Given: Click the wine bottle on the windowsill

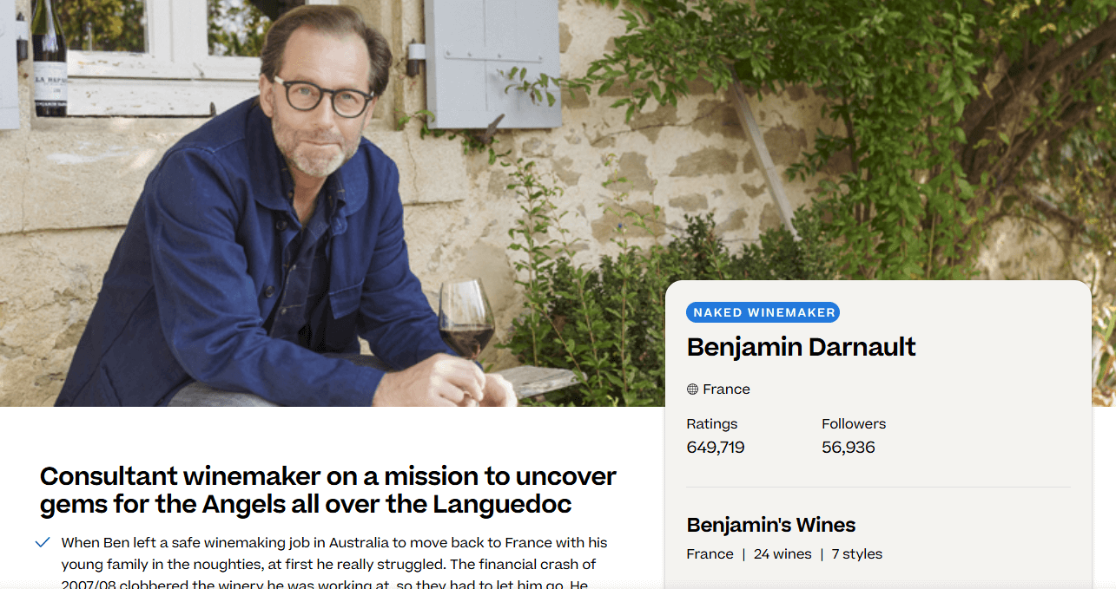Looking at the screenshot, I should pyautogui.click(x=50, y=58).
